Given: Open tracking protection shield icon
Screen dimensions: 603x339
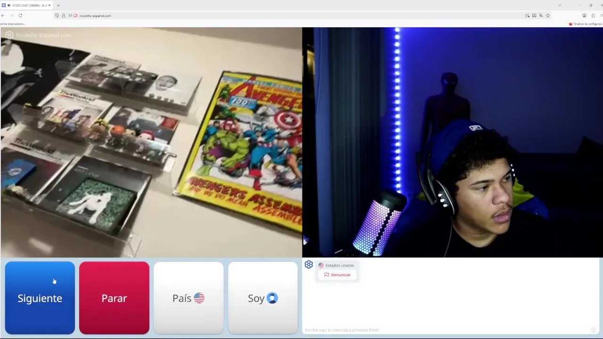Looking at the screenshot, I should tap(57, 16).
